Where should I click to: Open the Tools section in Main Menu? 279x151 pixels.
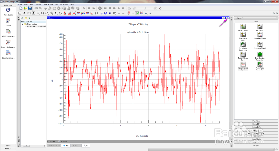click(x=8, y=146)
